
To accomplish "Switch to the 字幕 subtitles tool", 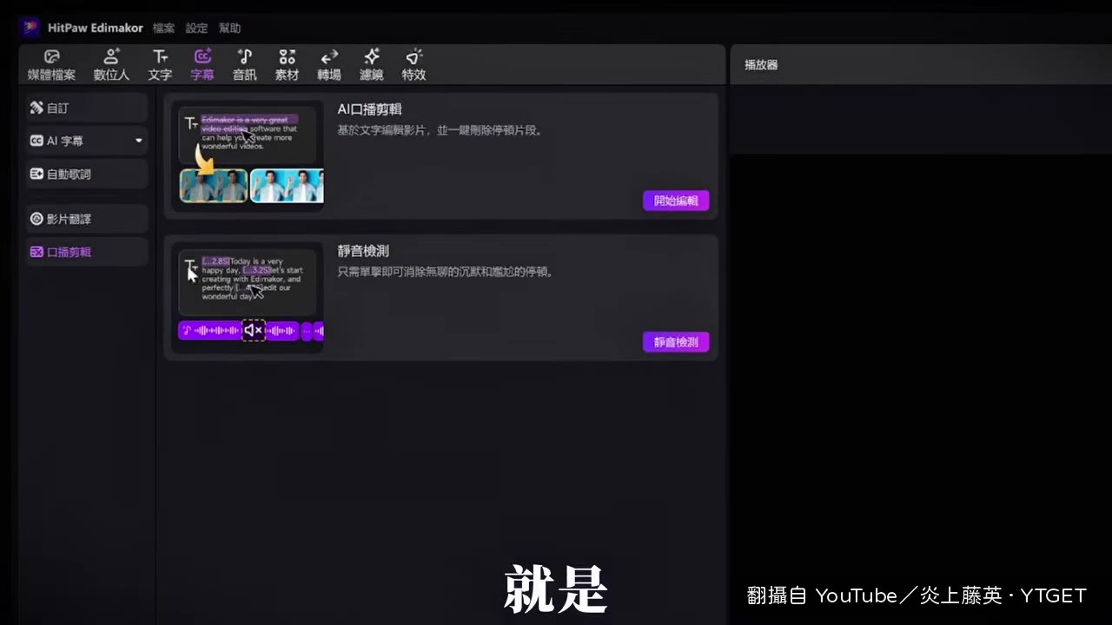I will click(x=202, y=65).
